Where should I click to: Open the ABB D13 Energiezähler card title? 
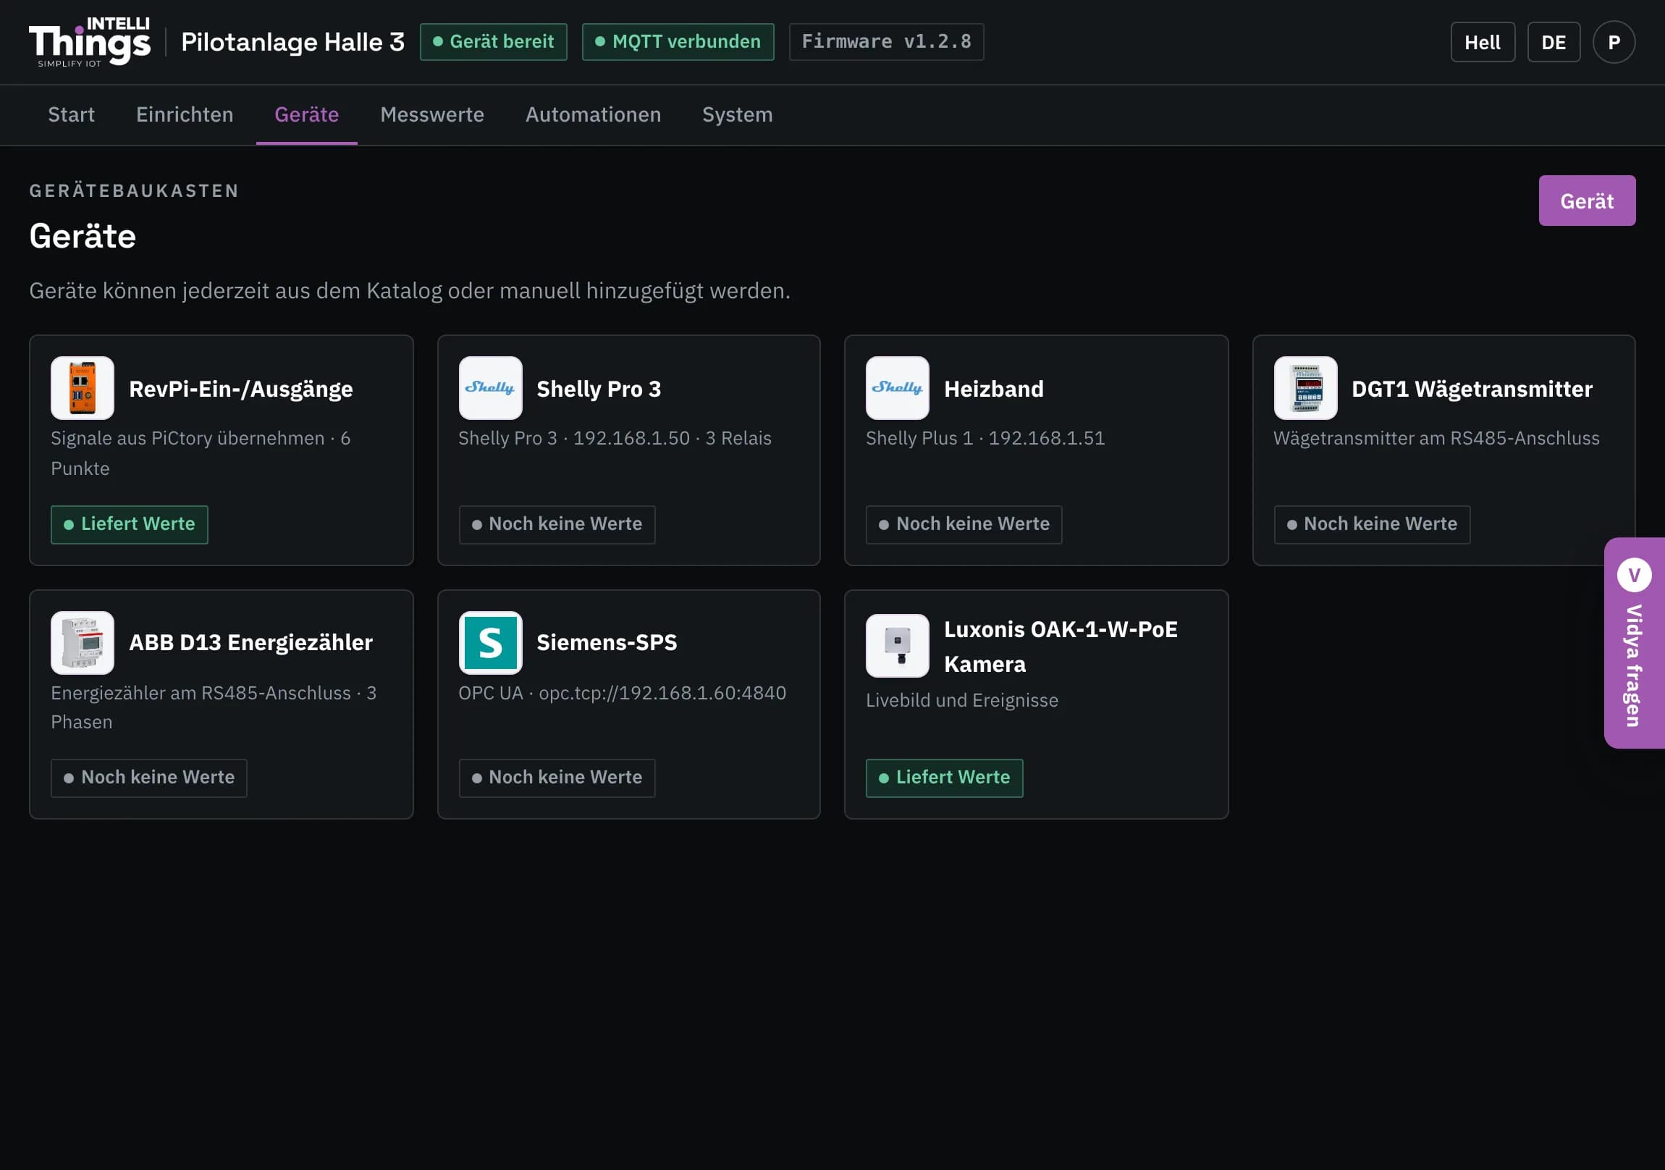click(x=251, y=643)
